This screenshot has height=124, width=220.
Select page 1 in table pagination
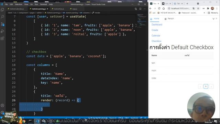[x=206, y=86]
